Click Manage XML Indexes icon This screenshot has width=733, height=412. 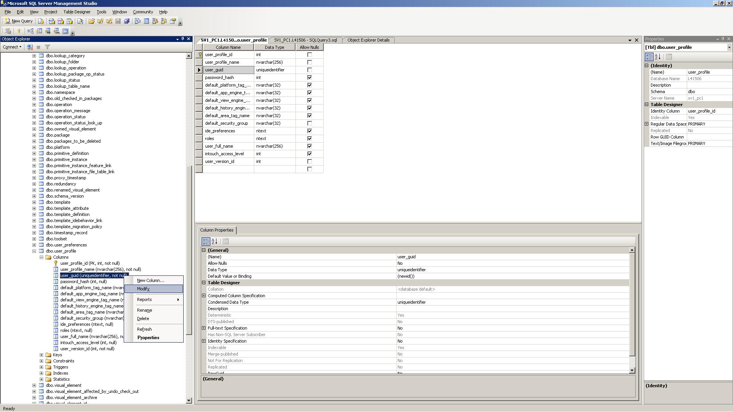pyautogui.click(x=57, y=31)
